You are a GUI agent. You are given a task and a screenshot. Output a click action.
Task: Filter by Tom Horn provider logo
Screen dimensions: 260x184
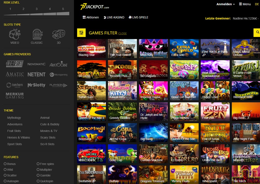point(15,85)
